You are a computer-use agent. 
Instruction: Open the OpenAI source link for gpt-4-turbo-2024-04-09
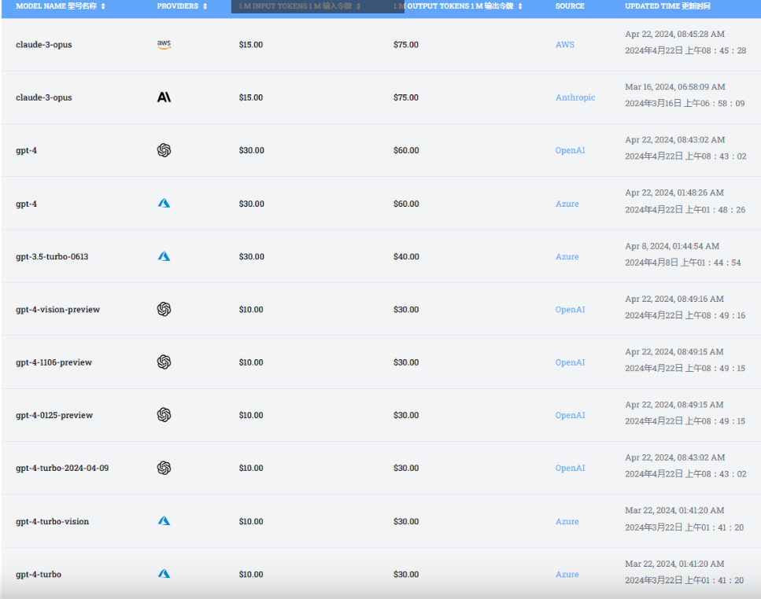pos(570,469)
